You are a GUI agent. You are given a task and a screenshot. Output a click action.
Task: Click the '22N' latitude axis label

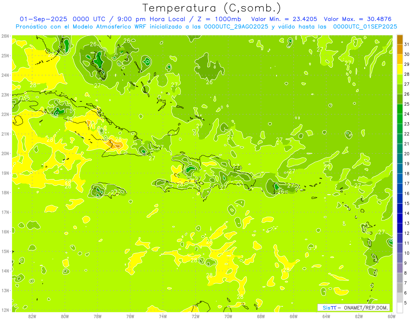5,114
